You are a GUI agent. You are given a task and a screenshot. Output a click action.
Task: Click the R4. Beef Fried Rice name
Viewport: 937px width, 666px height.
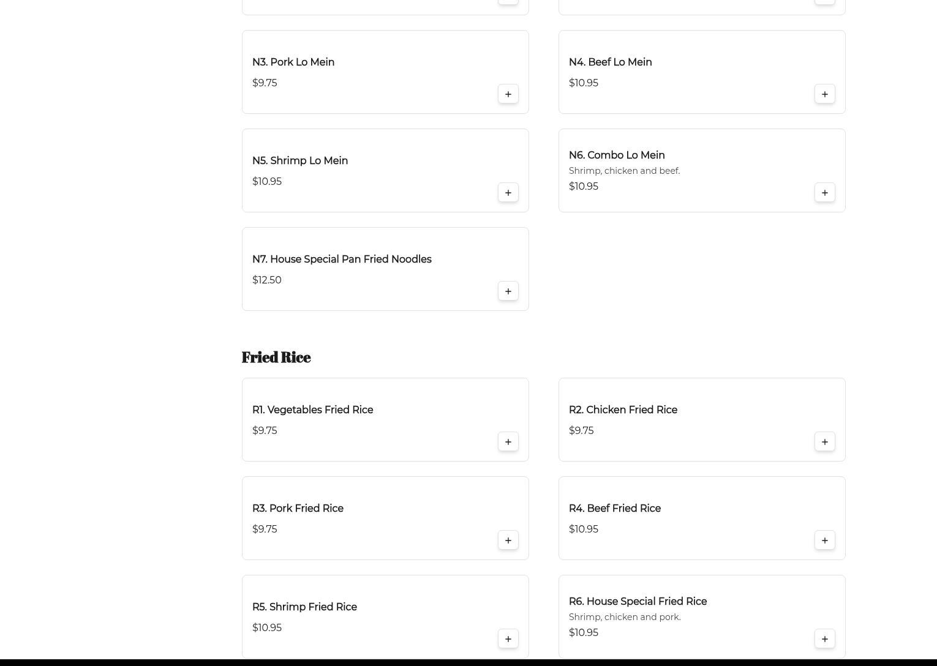[614, 509]
